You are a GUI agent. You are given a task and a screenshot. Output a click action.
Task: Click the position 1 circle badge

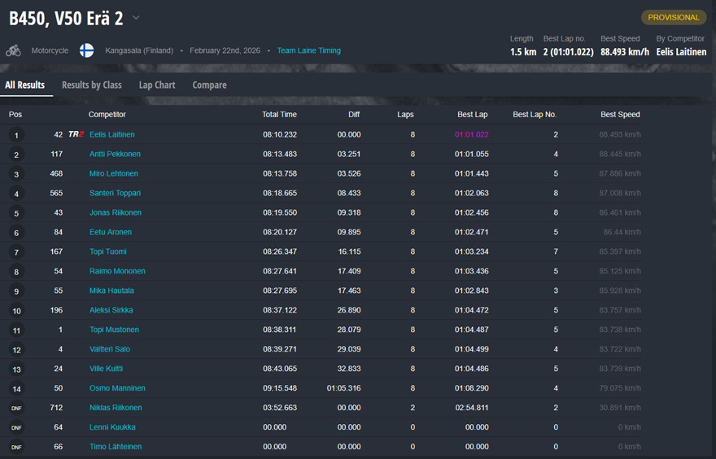(16, 135)
